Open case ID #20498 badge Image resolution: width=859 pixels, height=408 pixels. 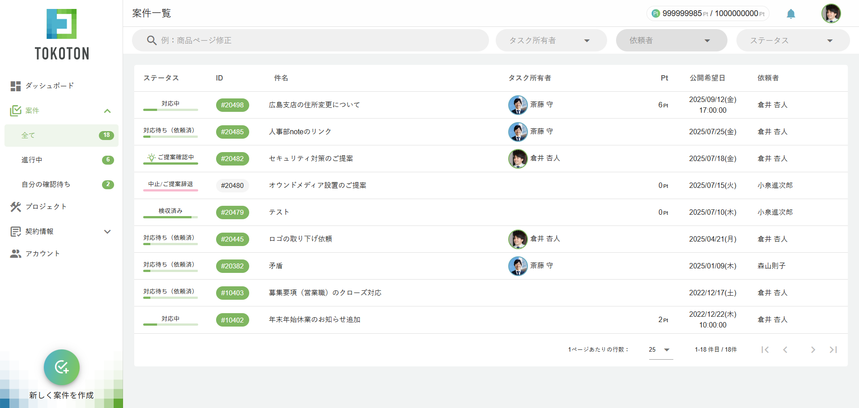click(x=232, y=105)
